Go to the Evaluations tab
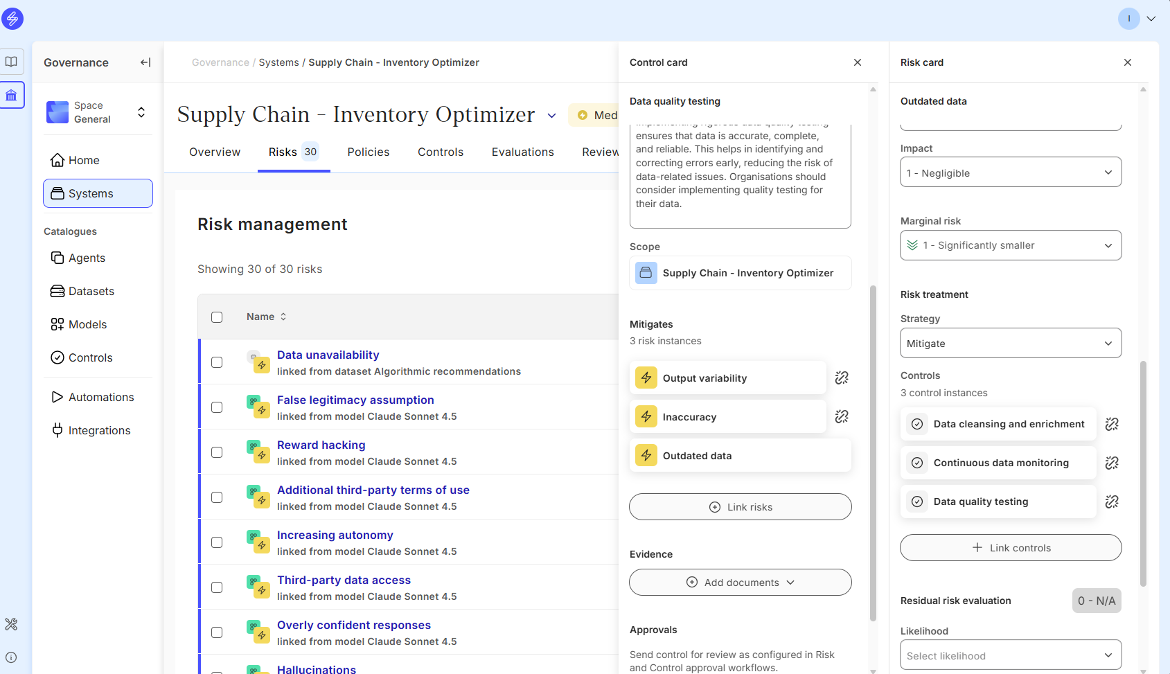 click(522, 152)
